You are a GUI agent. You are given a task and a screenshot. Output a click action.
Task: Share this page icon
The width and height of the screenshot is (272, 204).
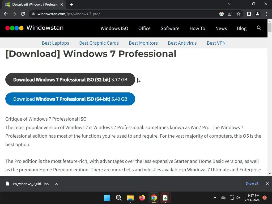coord(230,14)
